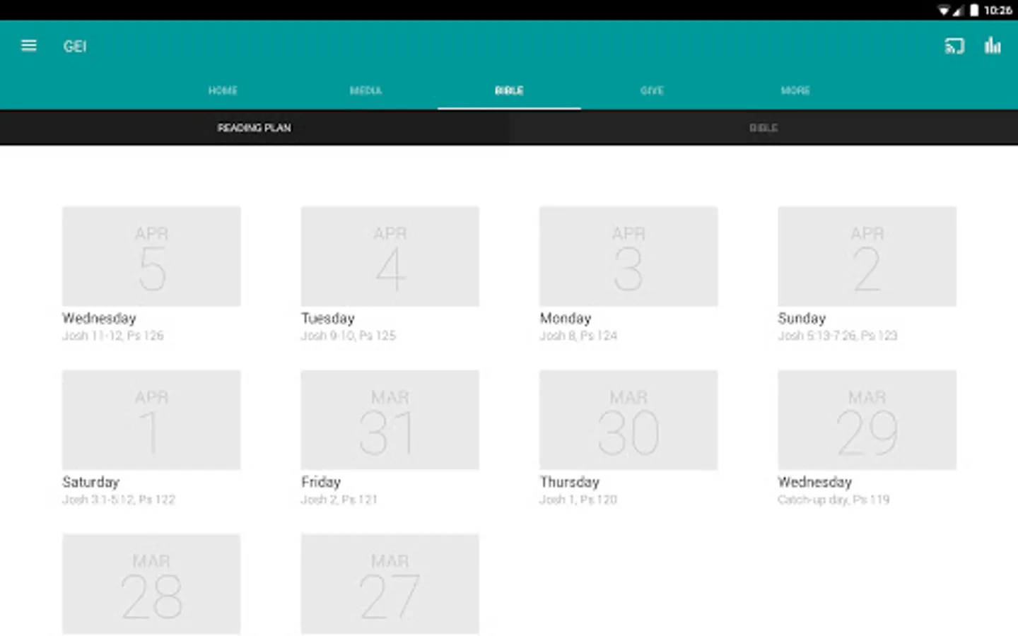1018x636 pixels.
Task: Switch to the GIVE tab
Action: 652,90
